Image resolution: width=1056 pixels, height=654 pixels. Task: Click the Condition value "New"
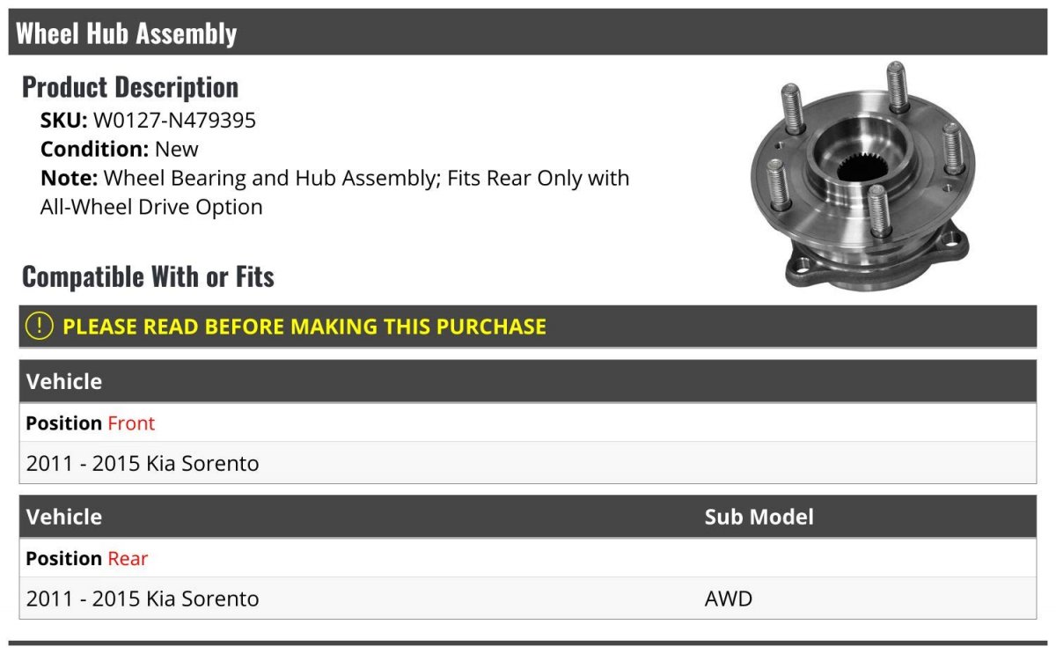tap(177, 149)
